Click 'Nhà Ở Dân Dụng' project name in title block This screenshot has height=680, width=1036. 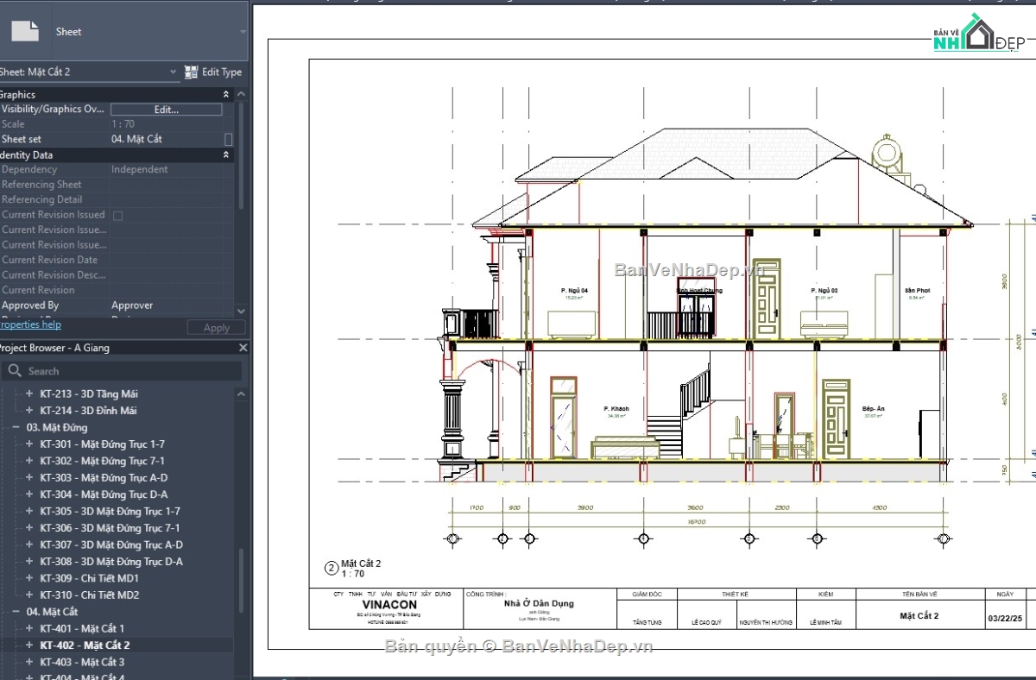(539, 603)
